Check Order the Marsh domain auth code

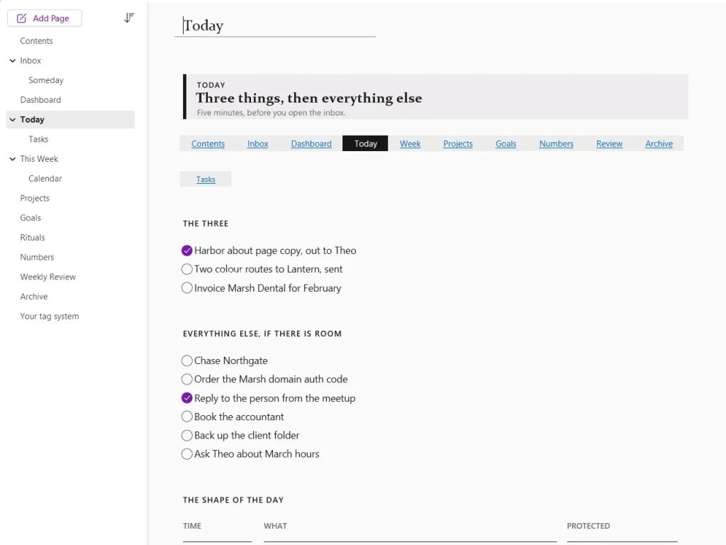[186, 379]
